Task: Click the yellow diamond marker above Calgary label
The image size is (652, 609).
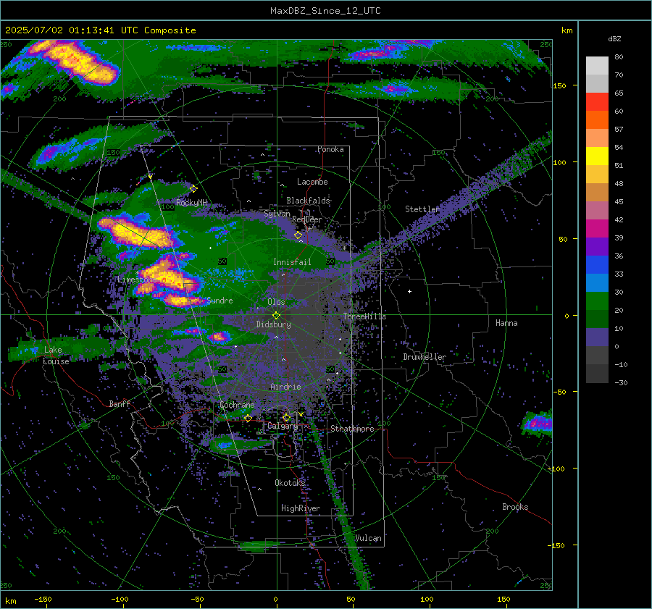Action: (286, 417)
